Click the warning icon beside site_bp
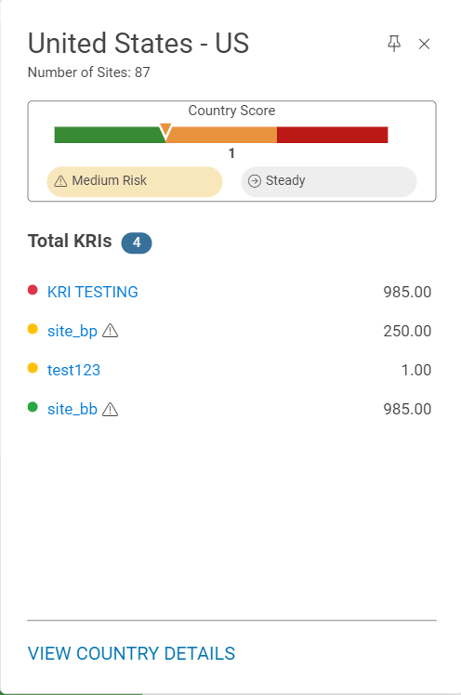The image size is (461, 695). (x=110, y=331)
